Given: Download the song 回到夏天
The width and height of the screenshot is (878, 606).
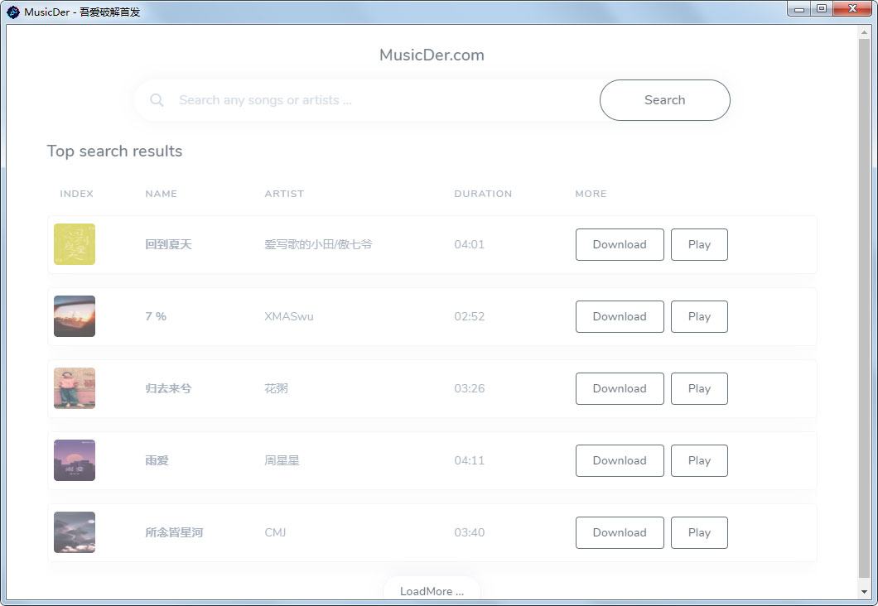Looking at the screenshot, I should click(x=620, y=244).
